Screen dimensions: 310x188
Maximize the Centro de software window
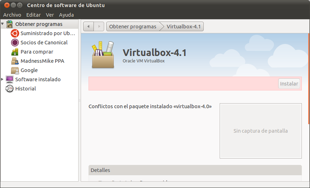point(20,5)
